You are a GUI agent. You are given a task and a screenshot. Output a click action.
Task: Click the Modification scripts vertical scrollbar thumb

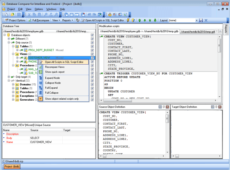coord(219,46)
